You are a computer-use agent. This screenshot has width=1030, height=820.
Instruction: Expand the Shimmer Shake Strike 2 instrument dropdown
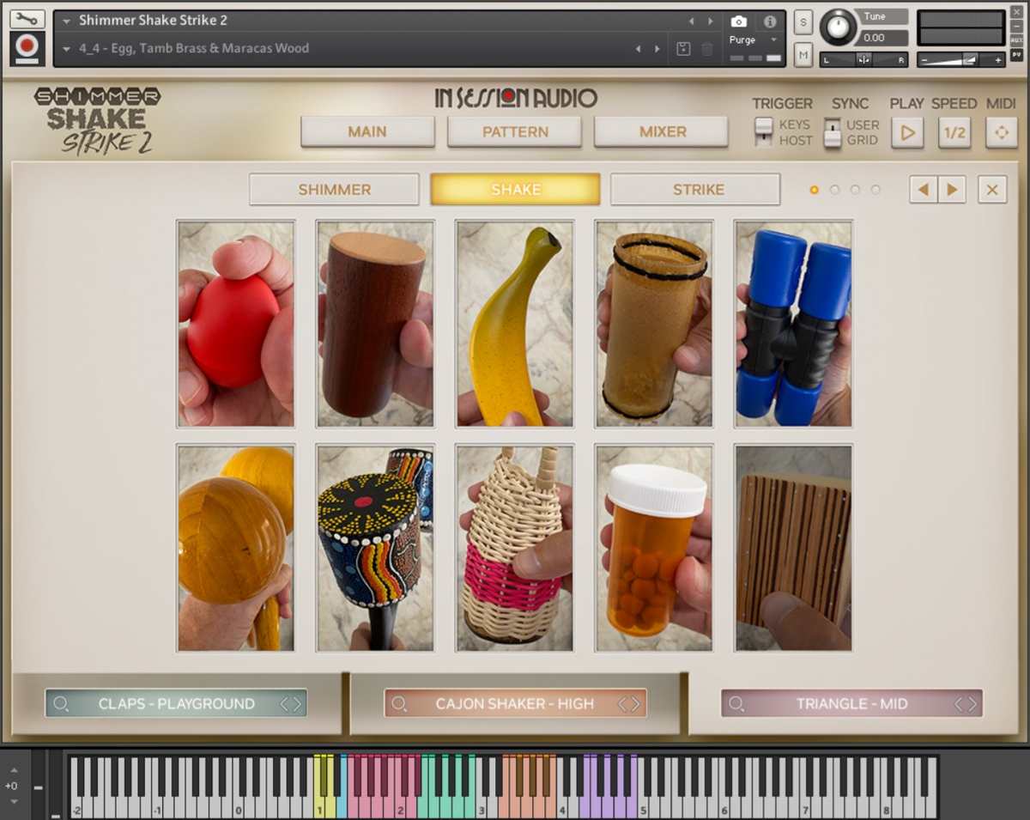[67, 21]
